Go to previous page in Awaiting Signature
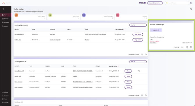 142,54
